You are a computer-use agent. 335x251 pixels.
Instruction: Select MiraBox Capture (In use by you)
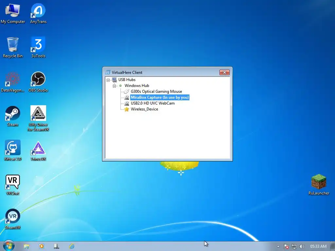(160, 97)
